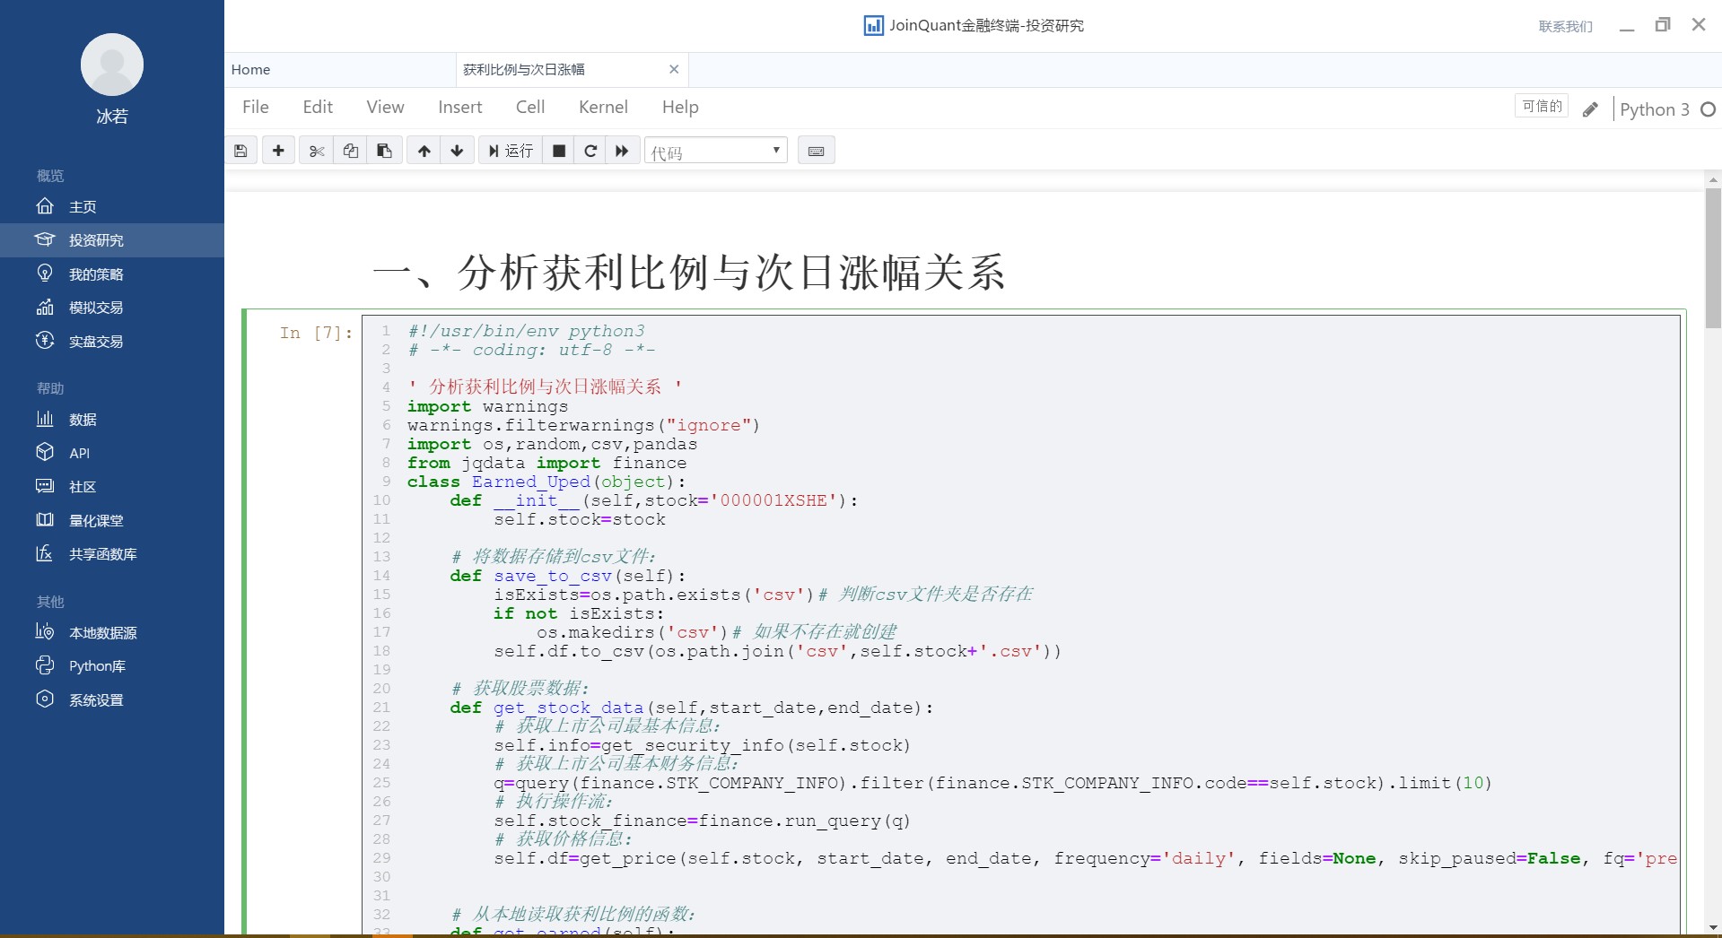This screenshot has height=938, width=1722.
Task: Open 数据 under the help section
Action: pos(112,420)
